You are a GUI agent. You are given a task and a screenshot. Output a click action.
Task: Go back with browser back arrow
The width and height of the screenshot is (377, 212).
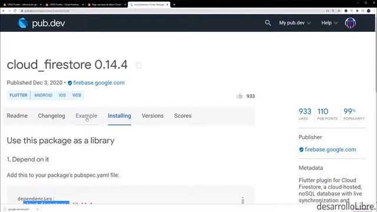4,11
